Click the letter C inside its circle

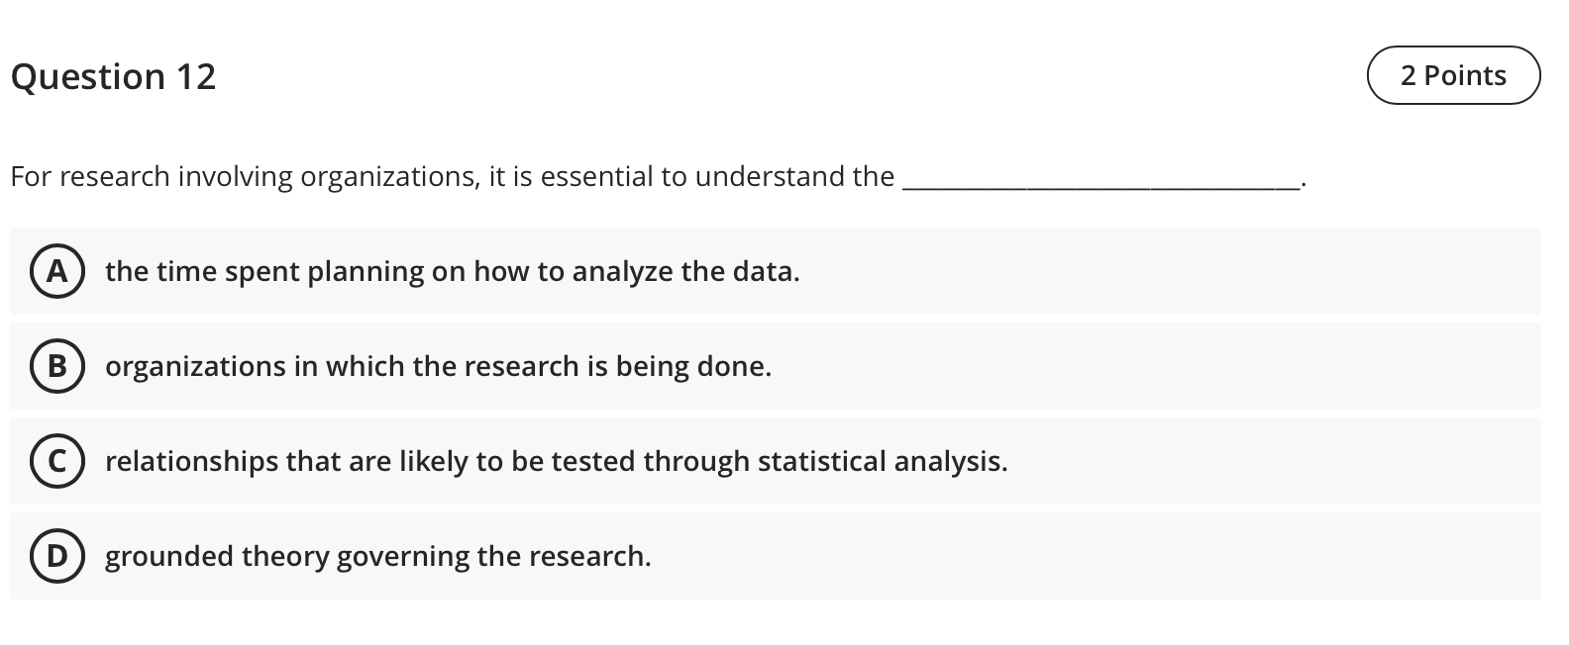tap(57, 461)
